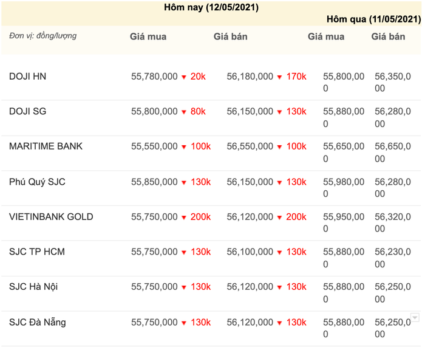Click the VIETINBANK GOLD row label
This screenshot has width=425, height=347.
[51, 217]
